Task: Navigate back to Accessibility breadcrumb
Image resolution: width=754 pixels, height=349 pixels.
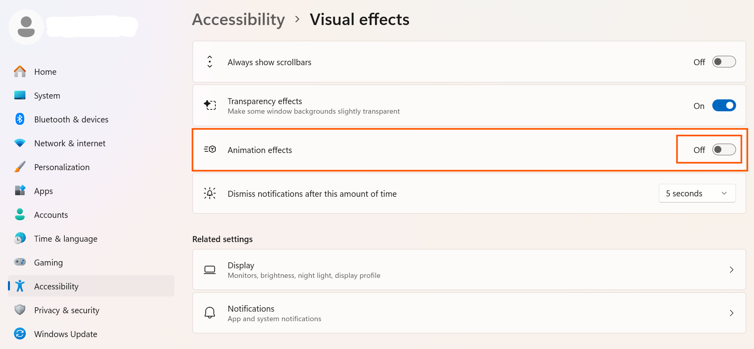Action: point(238,19)
